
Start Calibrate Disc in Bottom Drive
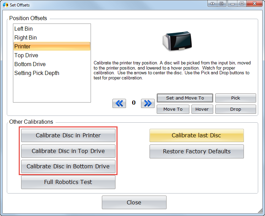68,166
